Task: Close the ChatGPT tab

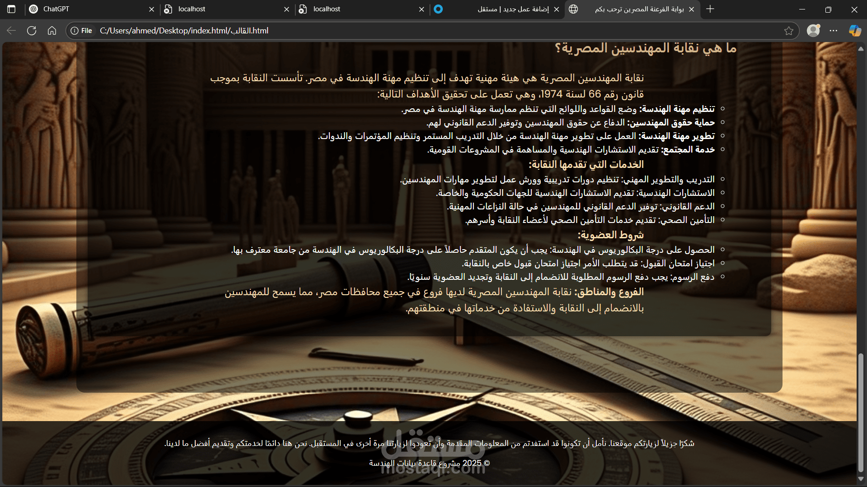Action: (x=151, y=9)
